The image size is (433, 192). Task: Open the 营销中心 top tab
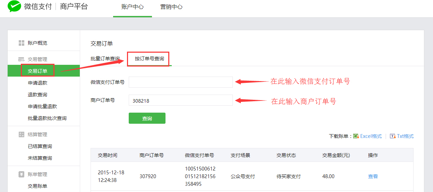coord(171,7)
